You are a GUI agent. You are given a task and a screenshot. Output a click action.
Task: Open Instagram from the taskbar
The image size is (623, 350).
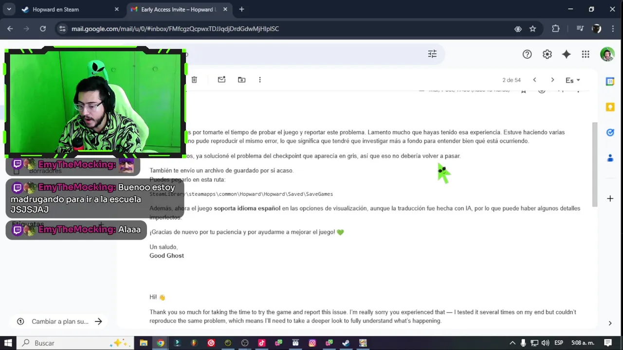[x=312, y=343]
